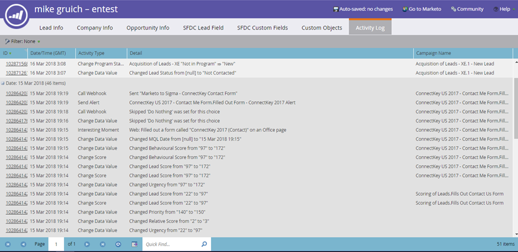Refresh the activity log grid

(119, 244)
